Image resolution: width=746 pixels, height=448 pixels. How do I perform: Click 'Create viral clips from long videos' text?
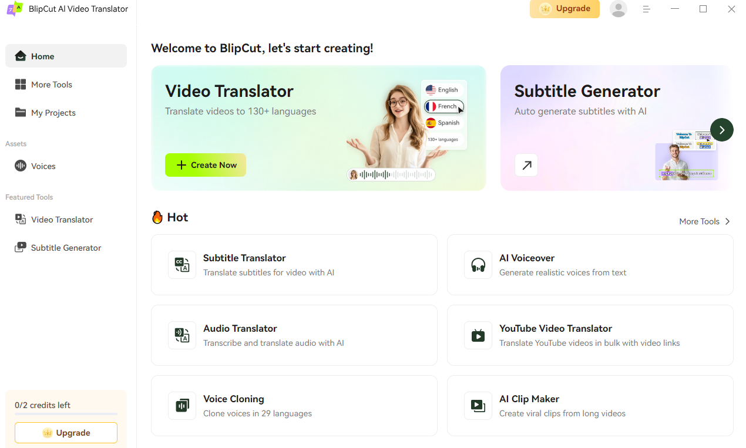[x=562, y=413]
